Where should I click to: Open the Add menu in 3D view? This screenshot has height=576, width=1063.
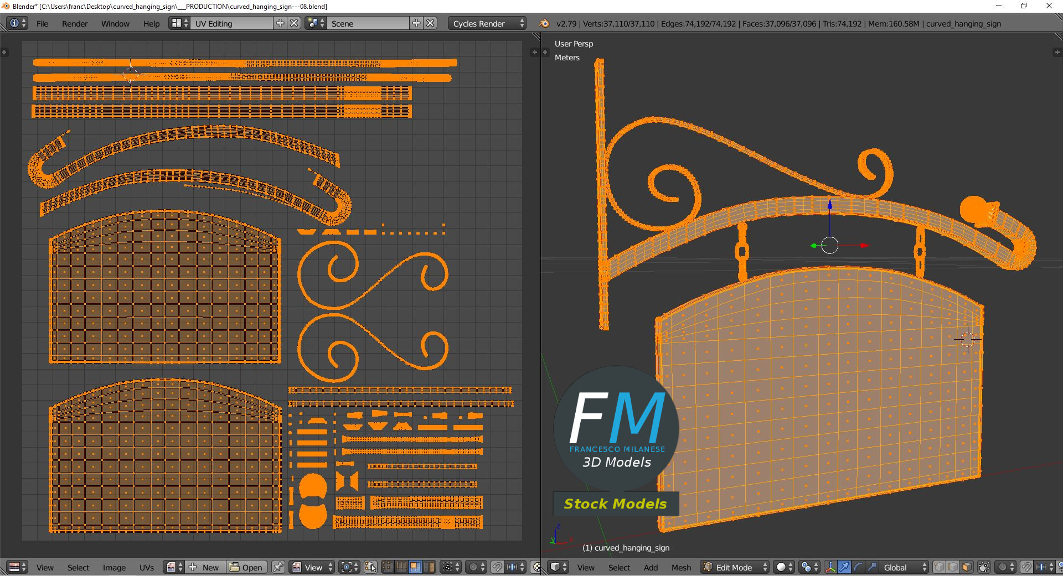[x=651, y=568]
